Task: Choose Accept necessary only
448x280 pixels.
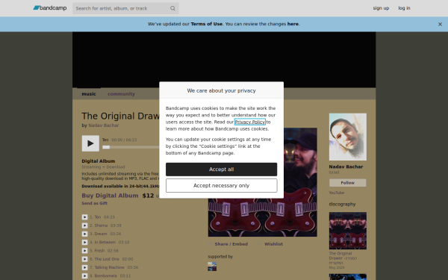Action: tap(222, 186)
